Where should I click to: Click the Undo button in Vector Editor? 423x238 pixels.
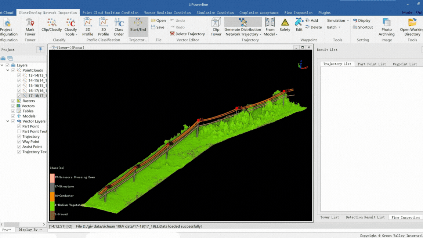(x=177, y=21)
